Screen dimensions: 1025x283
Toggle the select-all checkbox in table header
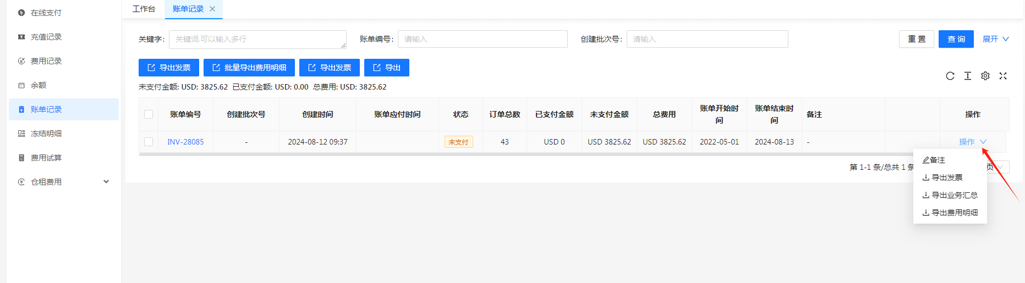click(x=149, y=114)
